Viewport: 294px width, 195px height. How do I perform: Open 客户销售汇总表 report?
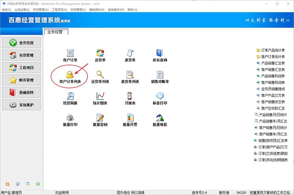(x=270, y=69)
